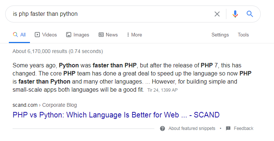
Task: Click the Images picture icon
Action: coord(69,35)
